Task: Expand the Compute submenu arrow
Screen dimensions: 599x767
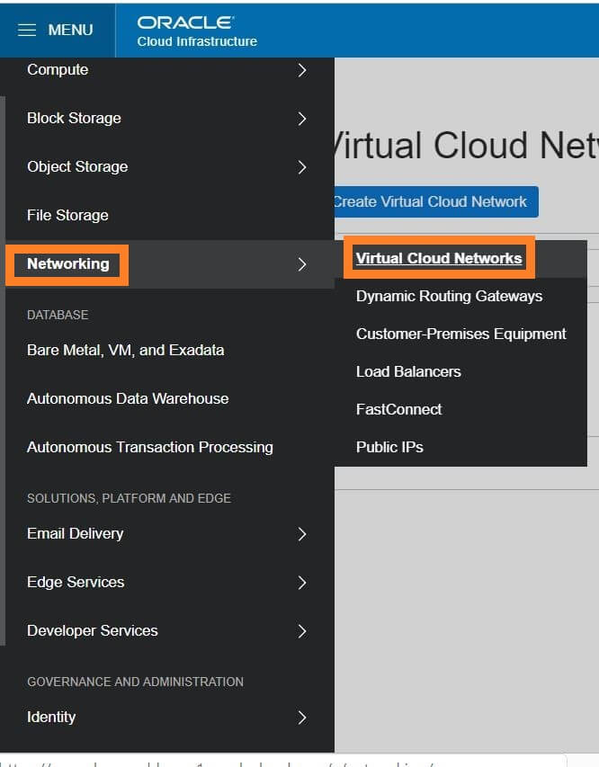Action: coord(302,70)
